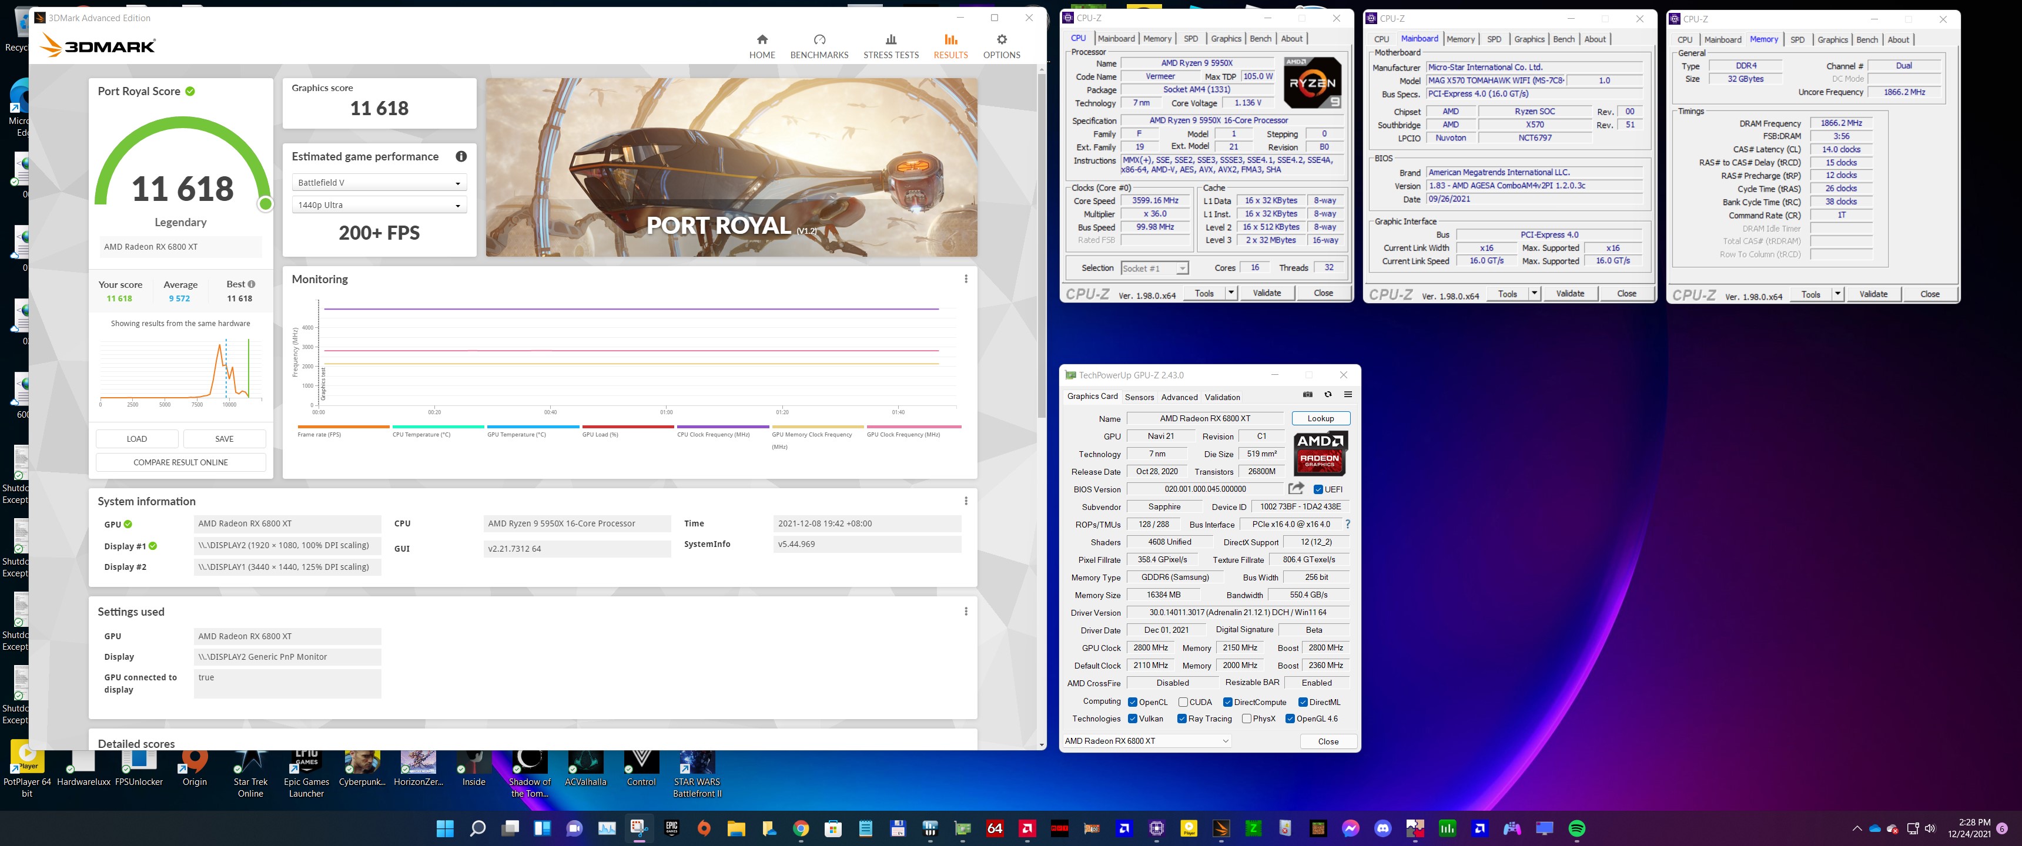Click the Bus Interface question mark in GPU-Z
This screenshot has height=846, width=2022.
(x=1348, y=524)
